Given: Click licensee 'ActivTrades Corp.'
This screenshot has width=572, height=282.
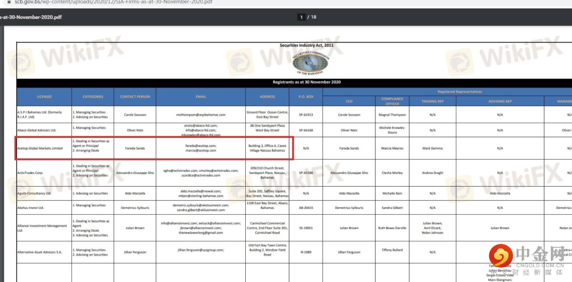Looking at the screenshot, I should (31, 173).
